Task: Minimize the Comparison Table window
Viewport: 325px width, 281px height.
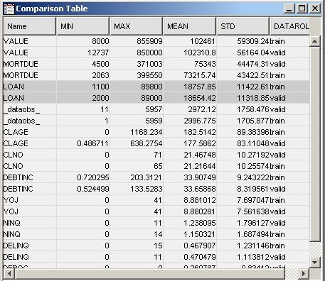Action: 289,9
